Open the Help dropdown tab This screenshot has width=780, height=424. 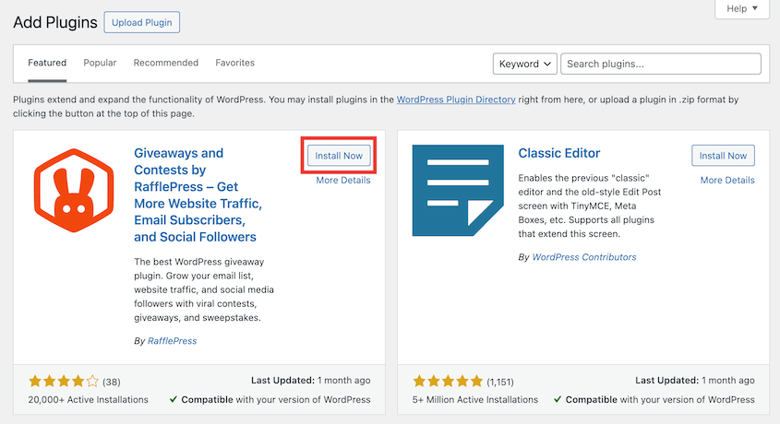[x=742, y=8]
